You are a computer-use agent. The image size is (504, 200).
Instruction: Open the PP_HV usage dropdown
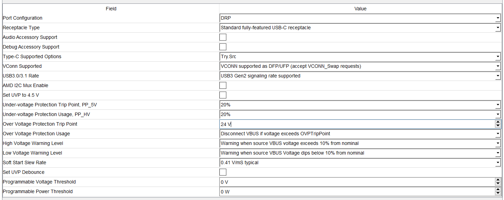click(498, 114)
